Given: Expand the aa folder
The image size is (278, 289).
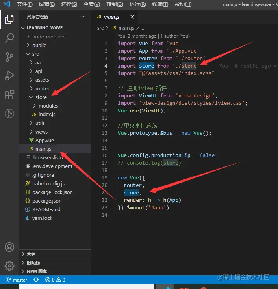Looking at the screenshot, I should coord(55,63).
